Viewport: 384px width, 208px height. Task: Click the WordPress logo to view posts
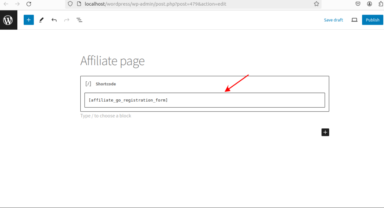(x=8, y=20)
